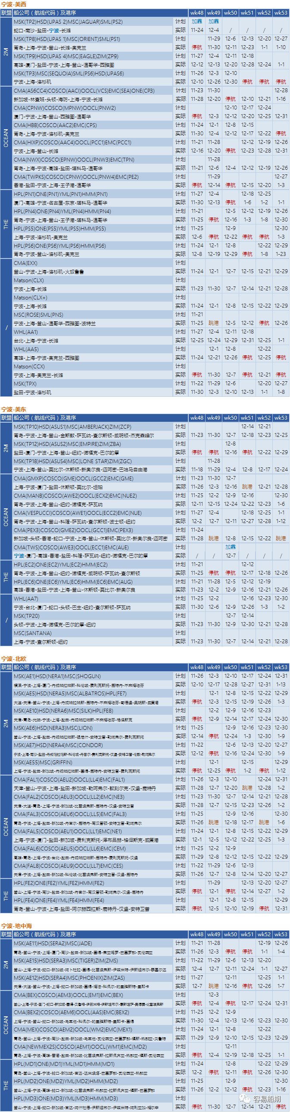290x1112 pixels.
Task: Select the Matson(CLX+) service row
Action: (x=30, y=297)
